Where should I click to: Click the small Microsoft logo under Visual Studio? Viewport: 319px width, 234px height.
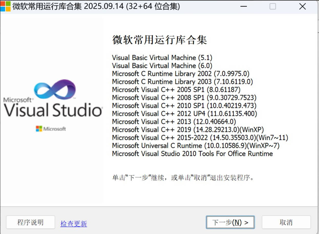[51, 129]
